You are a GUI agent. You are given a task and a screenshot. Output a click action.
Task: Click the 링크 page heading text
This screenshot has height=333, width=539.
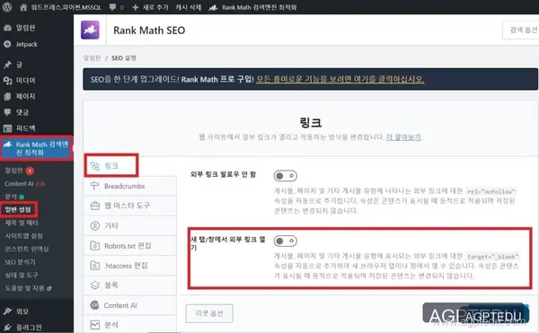pos(311,122)
